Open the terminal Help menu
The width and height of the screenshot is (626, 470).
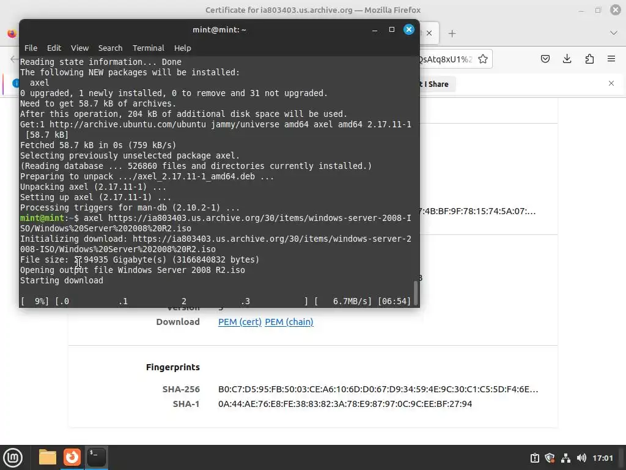182,48
